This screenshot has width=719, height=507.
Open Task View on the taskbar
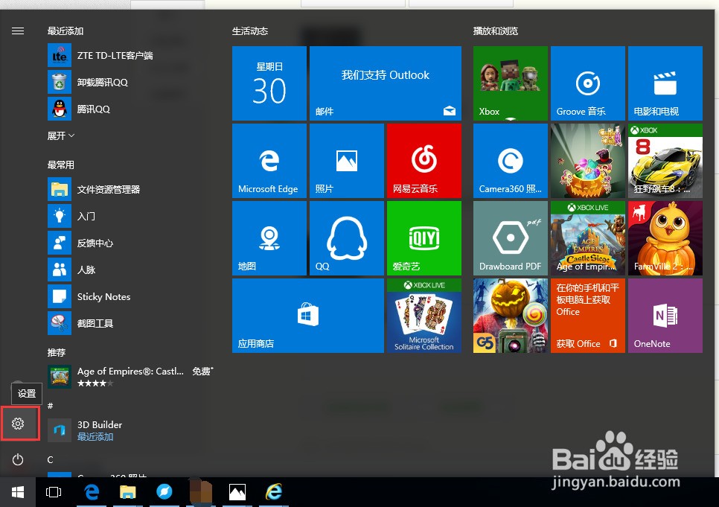pyautogui.click(x=54, y=492)
